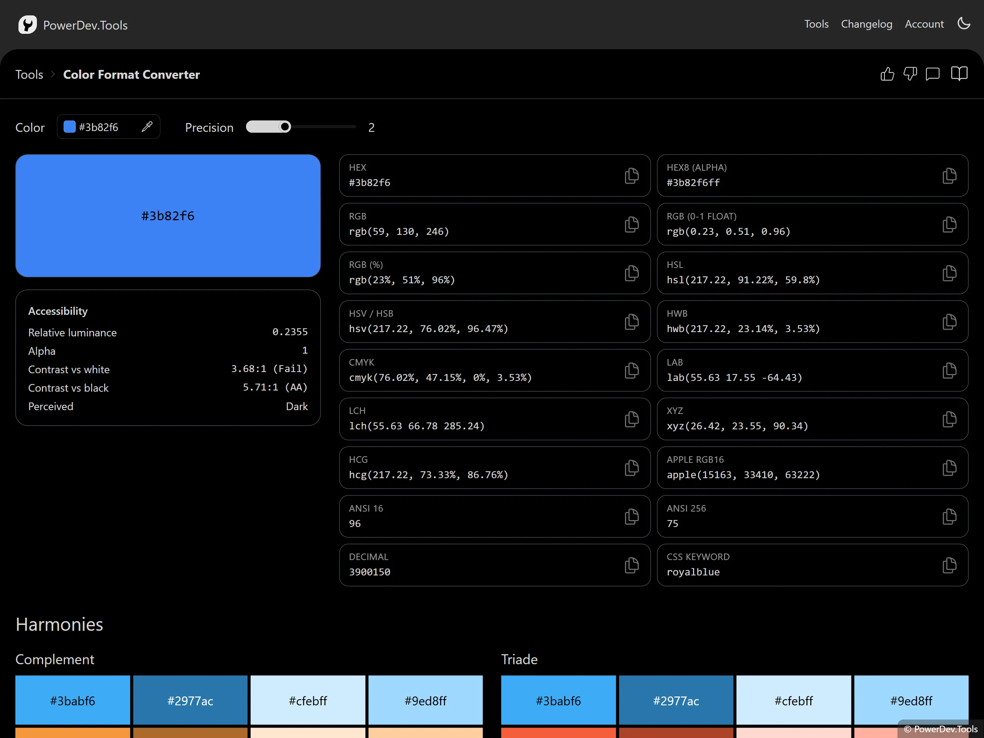
Task: Click the thumbs up icon
Action: tap(887, 74)
